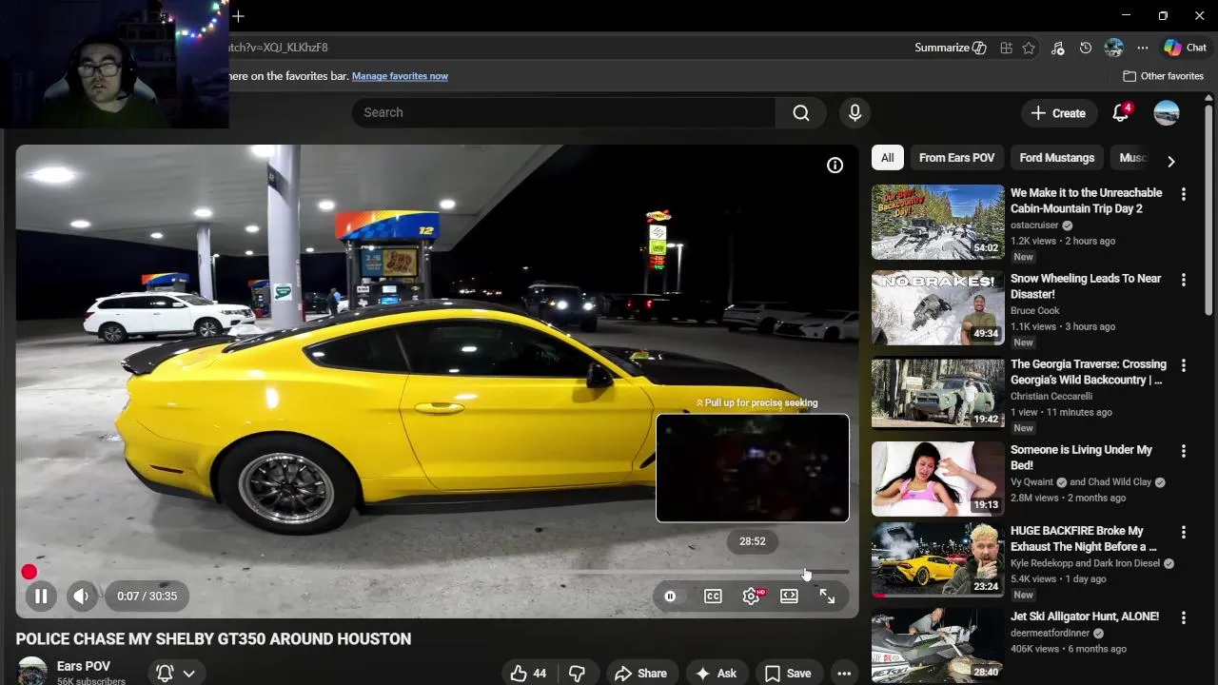Enter fullscreen video mode
Image resolution: width=1218 pixels, height=685 pixels.
(827, 597)
